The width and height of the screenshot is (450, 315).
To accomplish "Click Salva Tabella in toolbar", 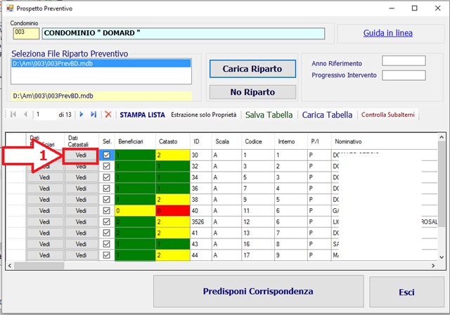I will (x=269, y=115).
